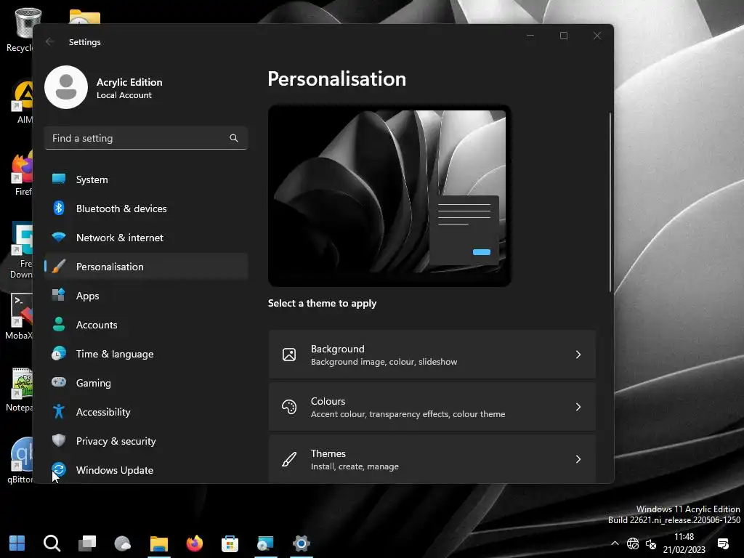Click the Settings back arrow

pyautogui.click(x=50, y=41)
